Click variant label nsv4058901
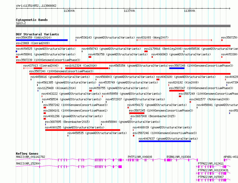Screen dimensions: 238x183 coord(46,54)
